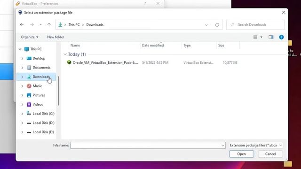The height and width of the screenshot is (169, 301).
Task: Expand the Downloads tree node
Action: coord(22,77)
